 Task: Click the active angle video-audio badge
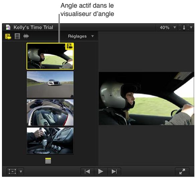point(69,46)
